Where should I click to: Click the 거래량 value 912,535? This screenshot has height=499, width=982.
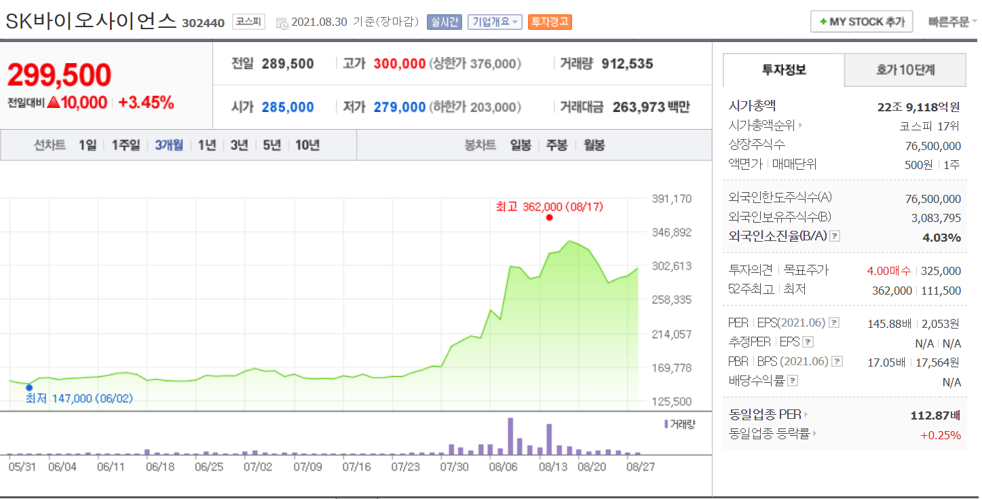[x=627, y=64]
